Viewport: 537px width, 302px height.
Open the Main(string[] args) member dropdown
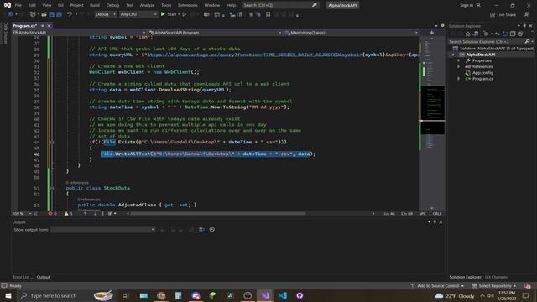pyautogui.click(x=352, y=33)
